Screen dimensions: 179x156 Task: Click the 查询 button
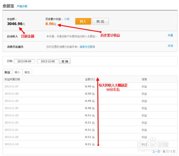pos(65,61)
